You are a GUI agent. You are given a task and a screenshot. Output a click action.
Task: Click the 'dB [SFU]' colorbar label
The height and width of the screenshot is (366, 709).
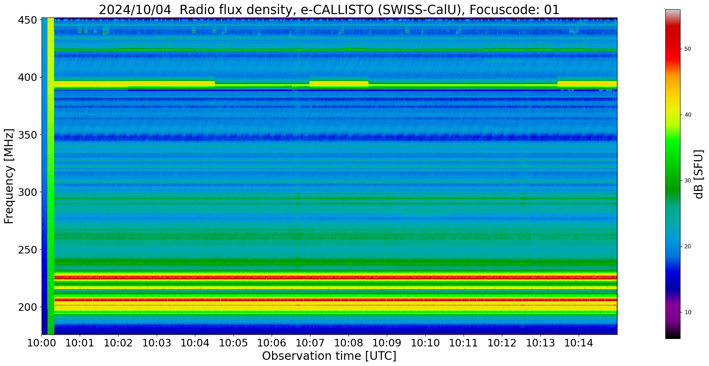699,174
